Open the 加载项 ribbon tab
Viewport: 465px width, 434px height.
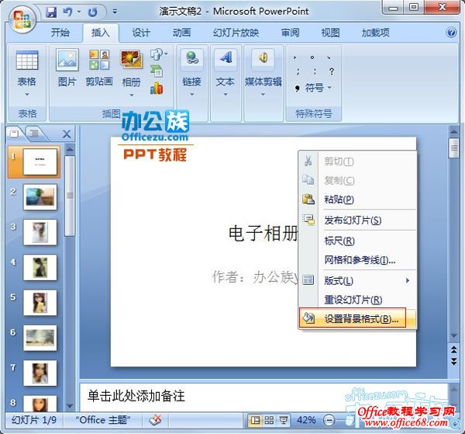375,33
